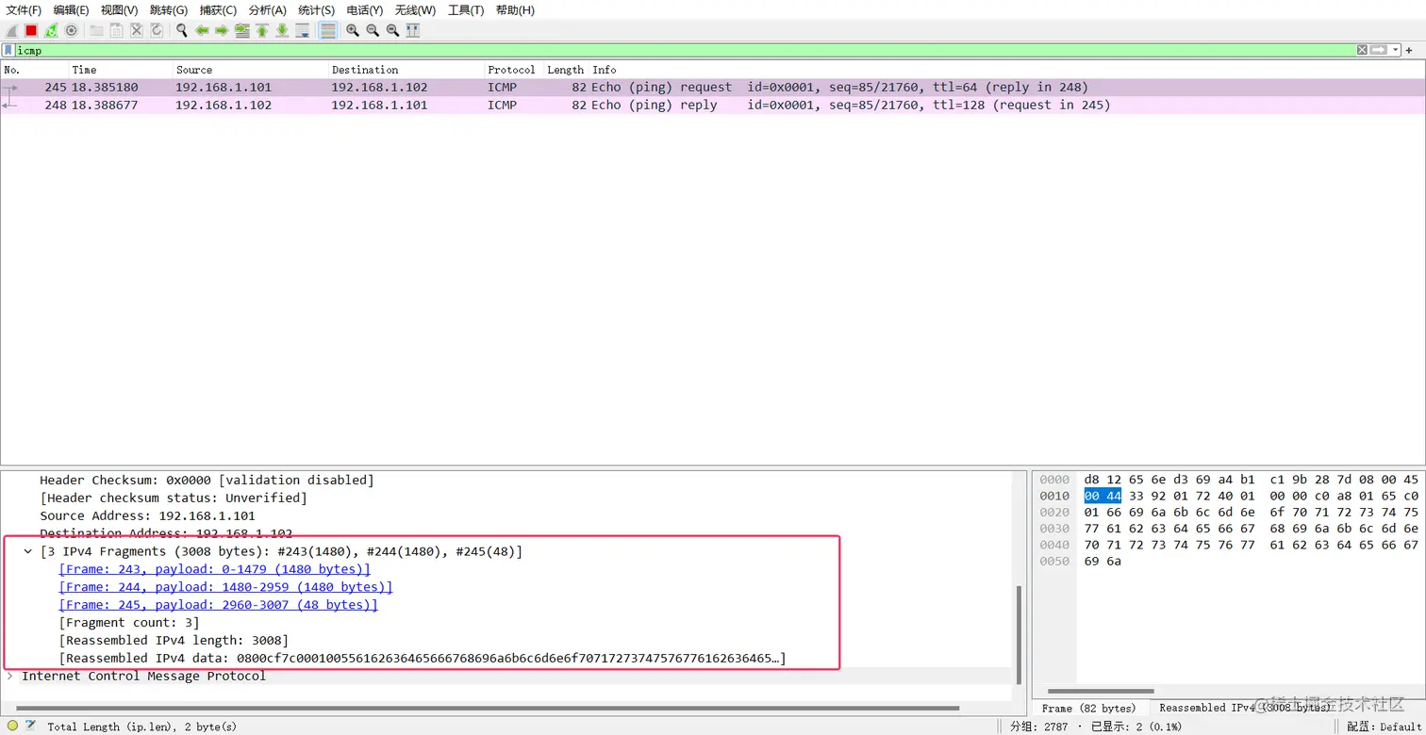Open the 跳转(G) menu
This screenshot has height=735, width=1426.
point(169,10)
